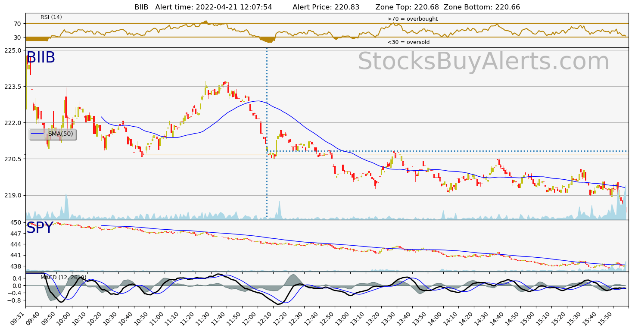Click the 222.0 price axis label
The width and height of the screenshot is (635, 331).
click(12, 123)
